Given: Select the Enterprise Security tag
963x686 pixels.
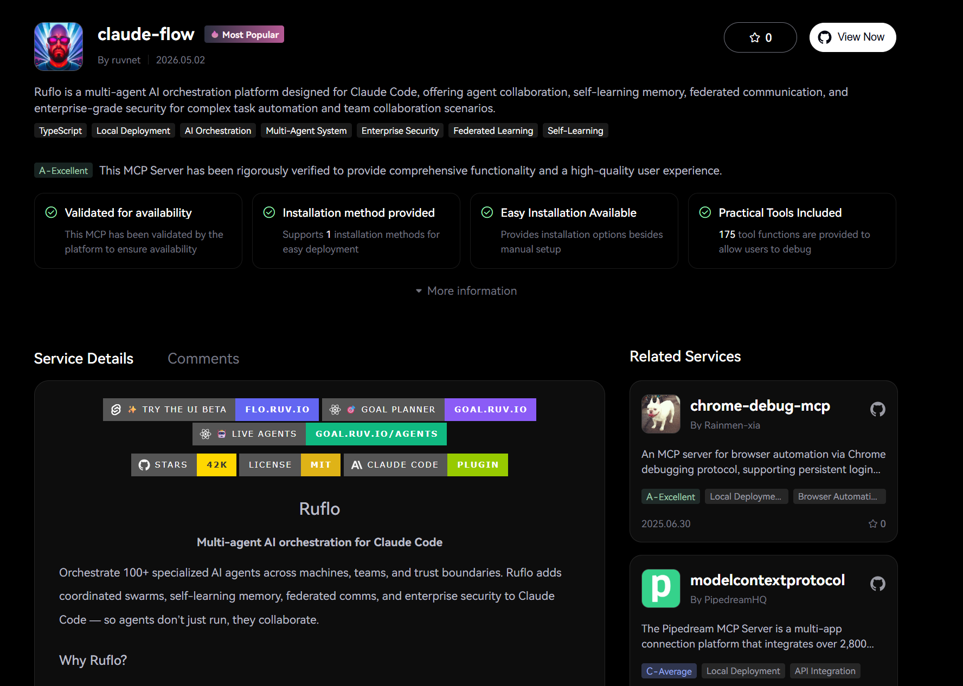Looking at the screenshot, I should coord(400,131).
